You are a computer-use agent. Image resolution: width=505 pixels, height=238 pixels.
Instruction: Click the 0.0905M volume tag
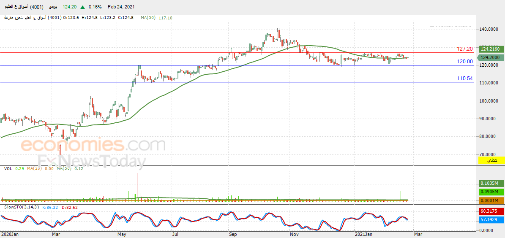pos(491,192)
